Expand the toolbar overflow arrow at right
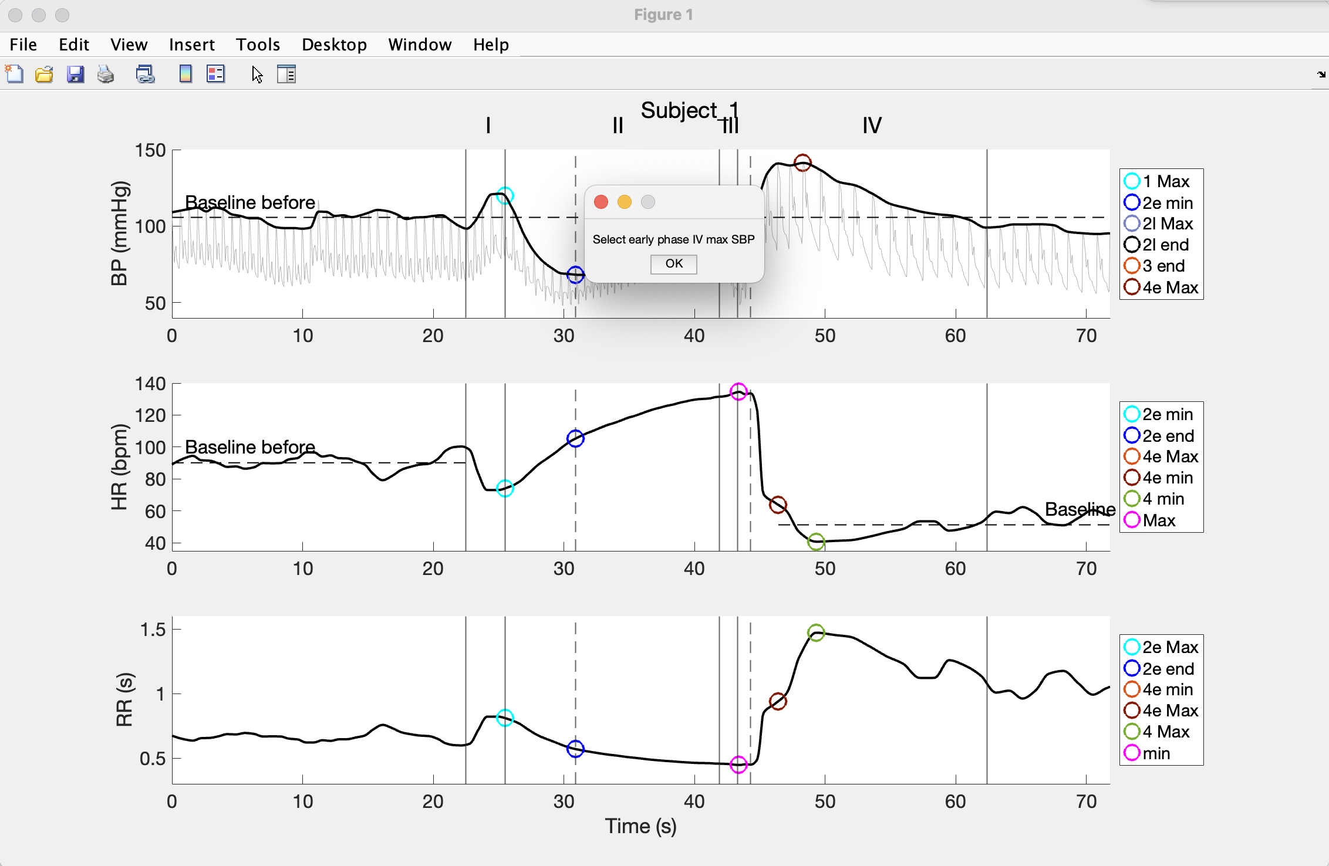 [1321, 75]
